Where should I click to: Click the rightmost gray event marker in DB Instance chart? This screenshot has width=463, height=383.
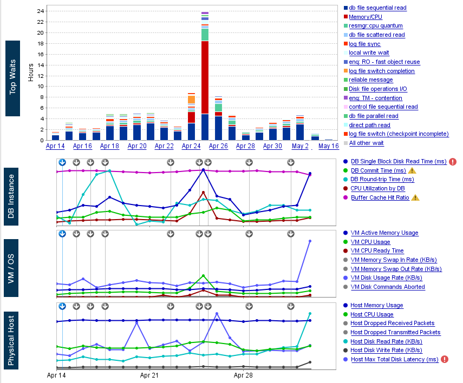pyautogui.click(x=291, y=162)
